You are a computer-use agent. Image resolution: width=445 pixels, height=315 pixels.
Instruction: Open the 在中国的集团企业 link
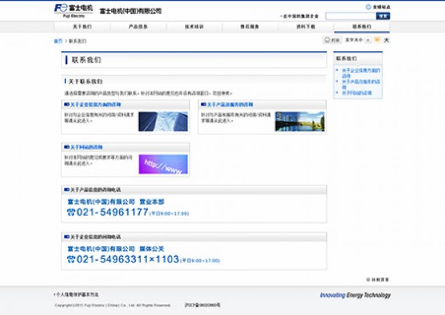pos(300,16)
